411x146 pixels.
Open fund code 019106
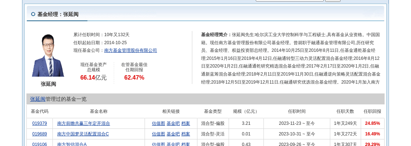click(x=40, y=144)
